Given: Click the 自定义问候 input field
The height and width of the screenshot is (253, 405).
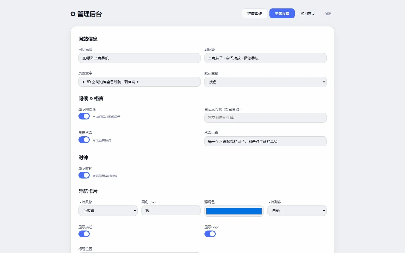Looking at the screenshot, I should 265,118.
